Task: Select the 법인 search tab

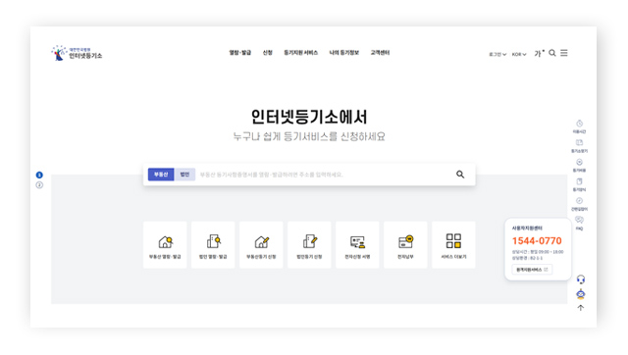Action: pos(184,175)
